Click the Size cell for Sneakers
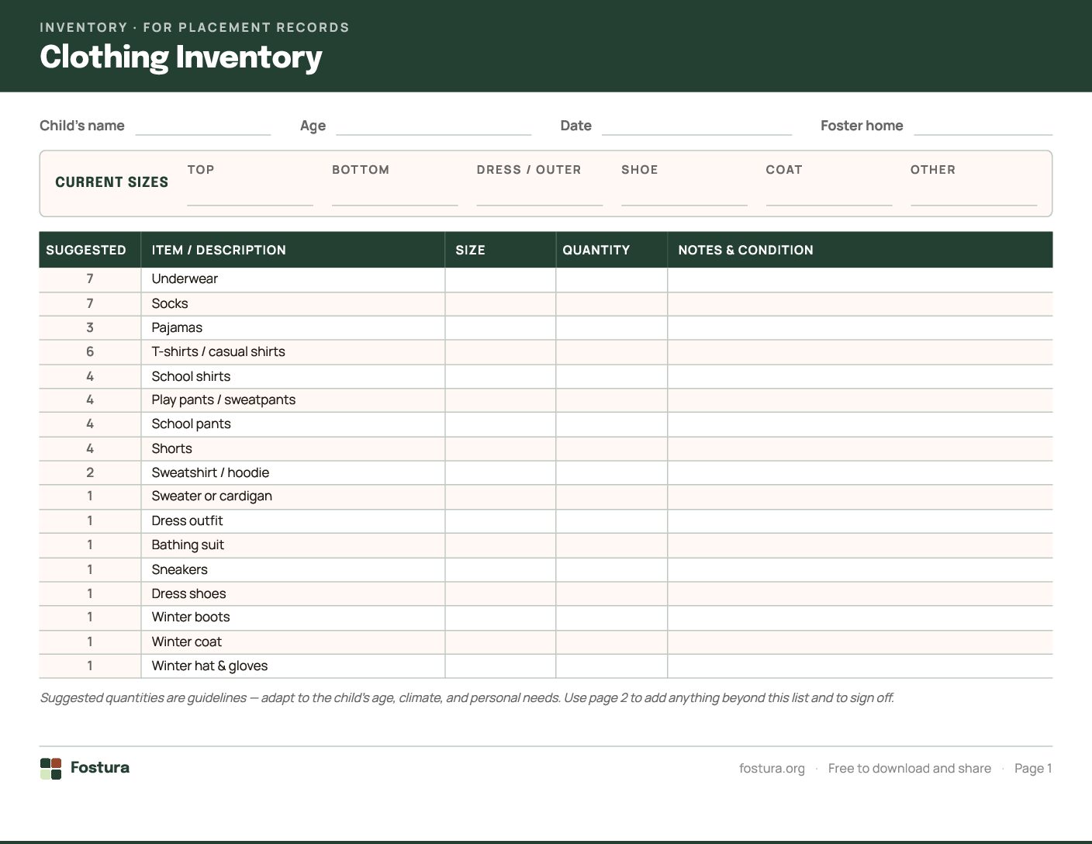 [x=500, y=569]
